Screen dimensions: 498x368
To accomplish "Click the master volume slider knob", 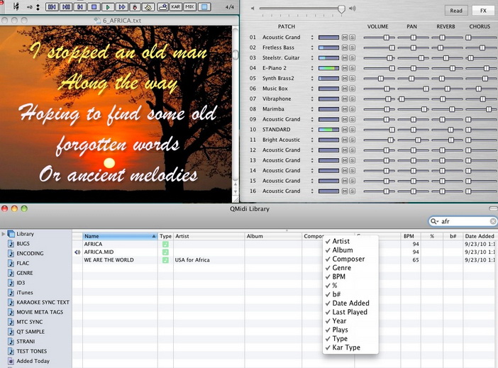I will click(341, 9).
